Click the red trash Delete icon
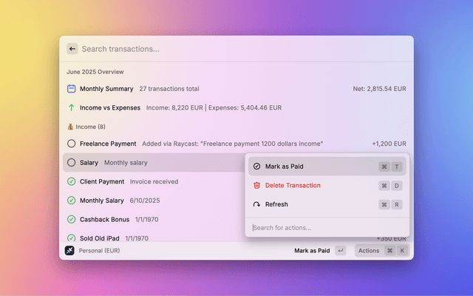This screenshot has width=473, height=296. 256,186
